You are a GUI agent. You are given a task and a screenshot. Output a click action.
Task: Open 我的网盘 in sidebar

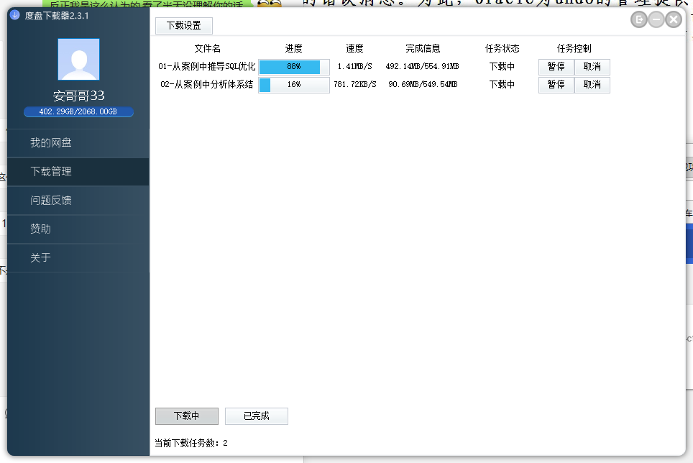tap(78, 142)
